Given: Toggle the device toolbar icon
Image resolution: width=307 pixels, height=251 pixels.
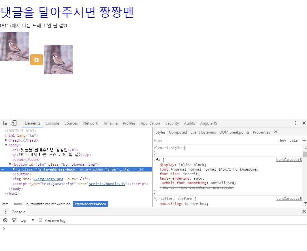Looking at the screenshot, I should (14, 123).
